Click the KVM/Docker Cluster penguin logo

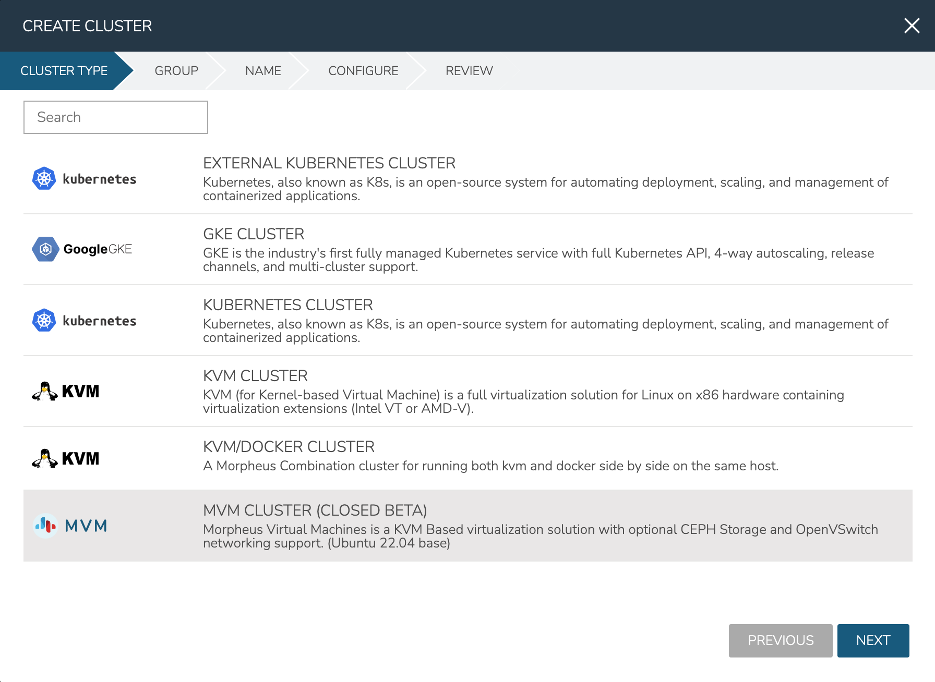pos(45,458)
